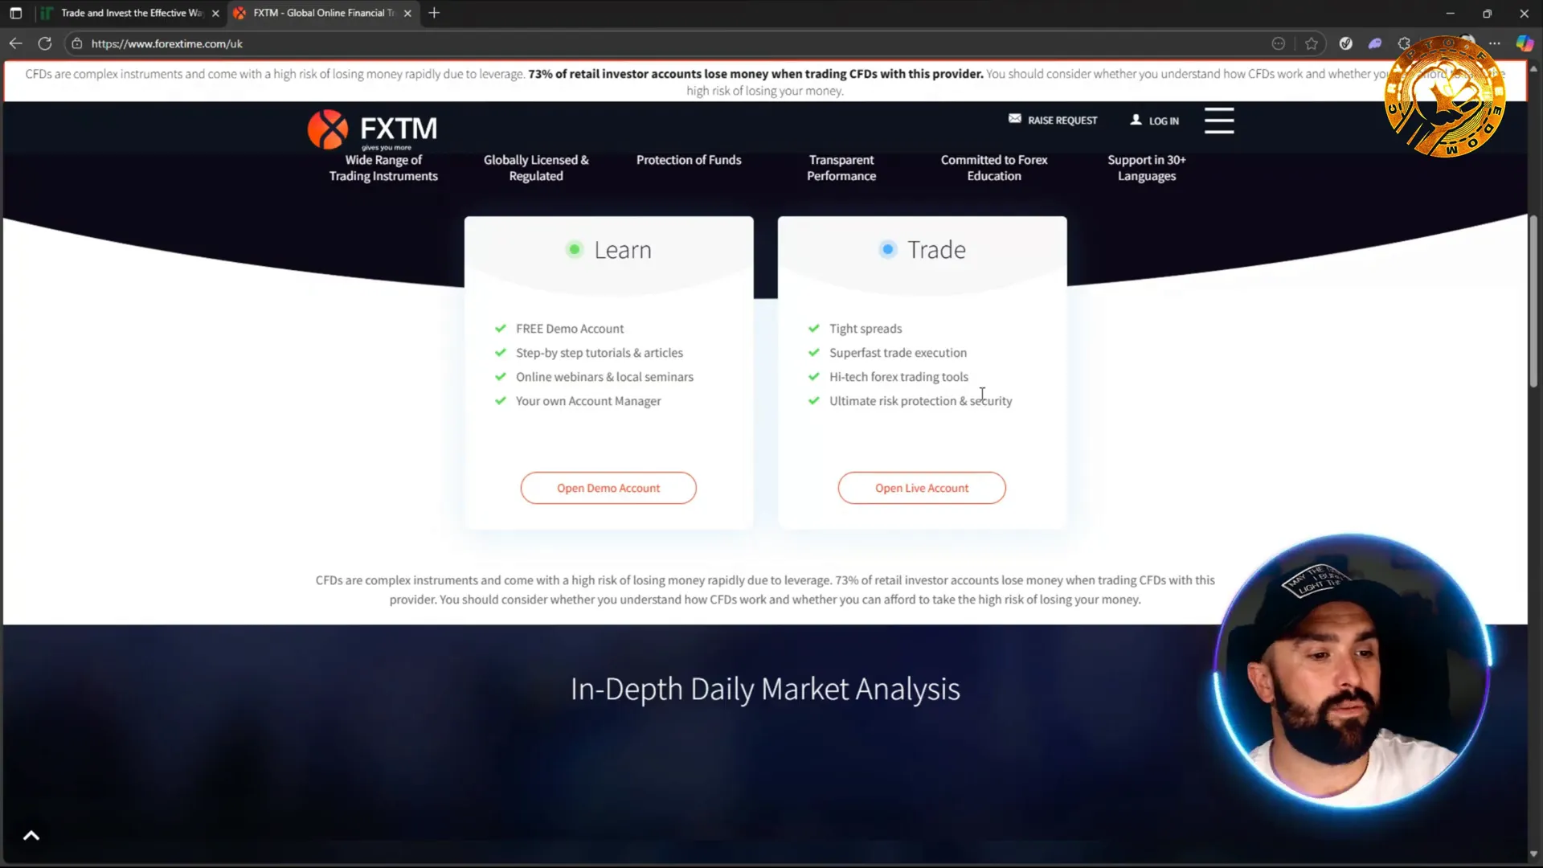Select Committed to Forex Education
Screen dimensions: 1543x868
(994, 168)
